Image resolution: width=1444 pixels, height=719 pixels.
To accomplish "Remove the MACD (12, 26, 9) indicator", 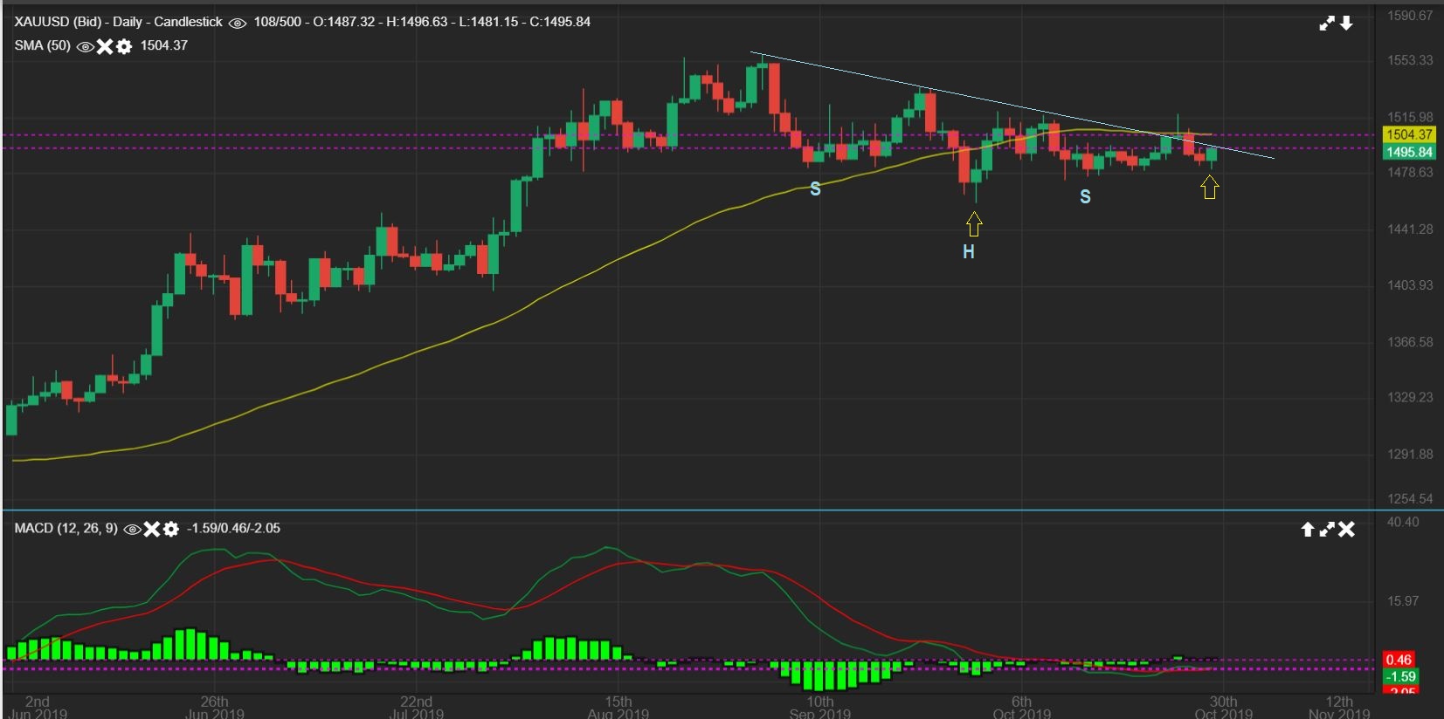I will 152,529.
